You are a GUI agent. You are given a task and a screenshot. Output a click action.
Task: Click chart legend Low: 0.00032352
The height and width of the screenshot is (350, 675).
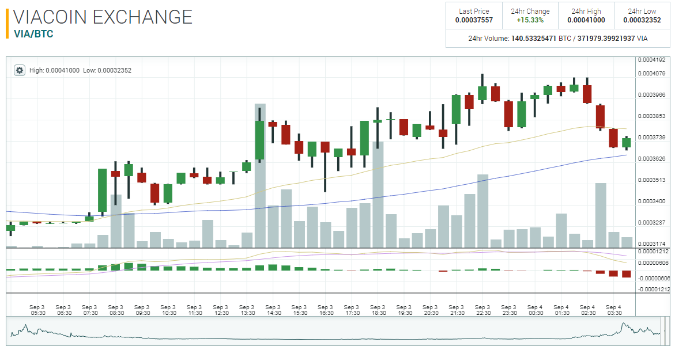coord(107,70)
